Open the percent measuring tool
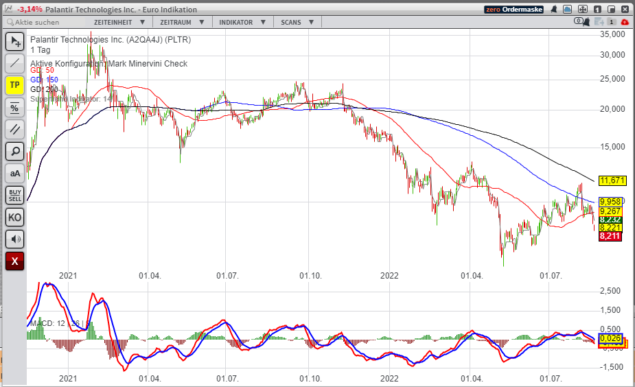 [x=14, y=108]
